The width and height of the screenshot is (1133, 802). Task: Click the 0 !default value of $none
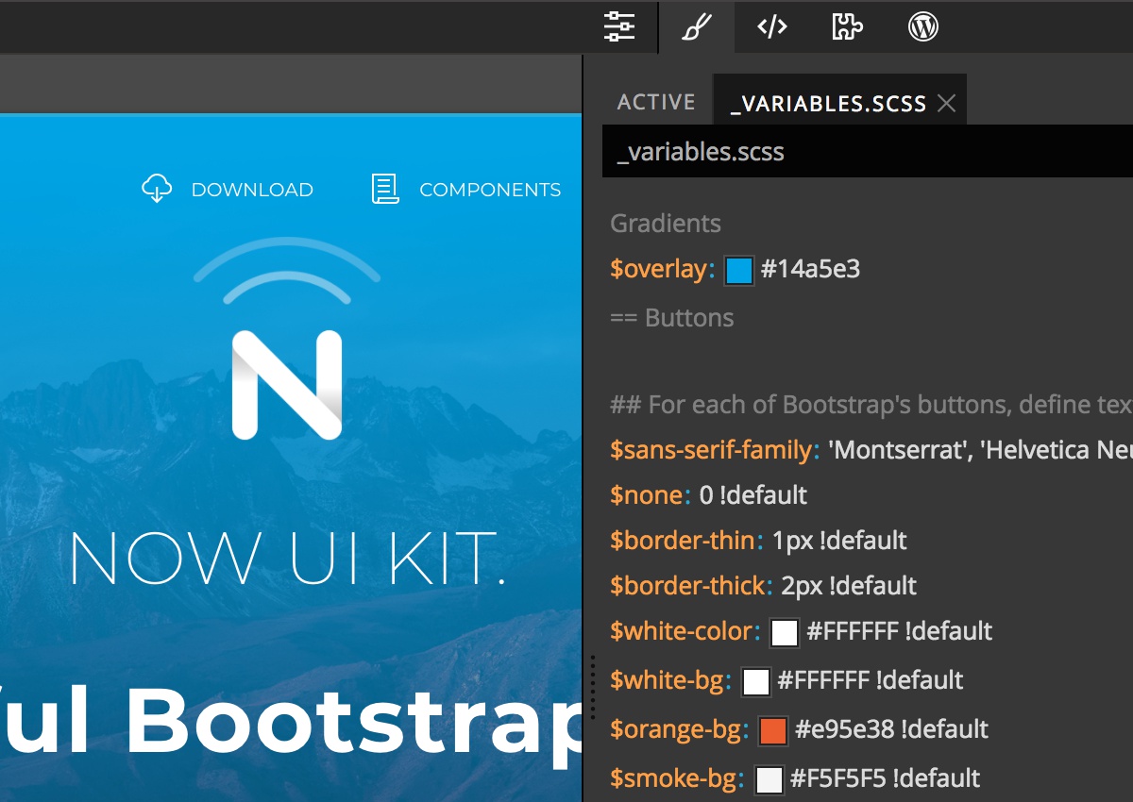pos(753,495)
